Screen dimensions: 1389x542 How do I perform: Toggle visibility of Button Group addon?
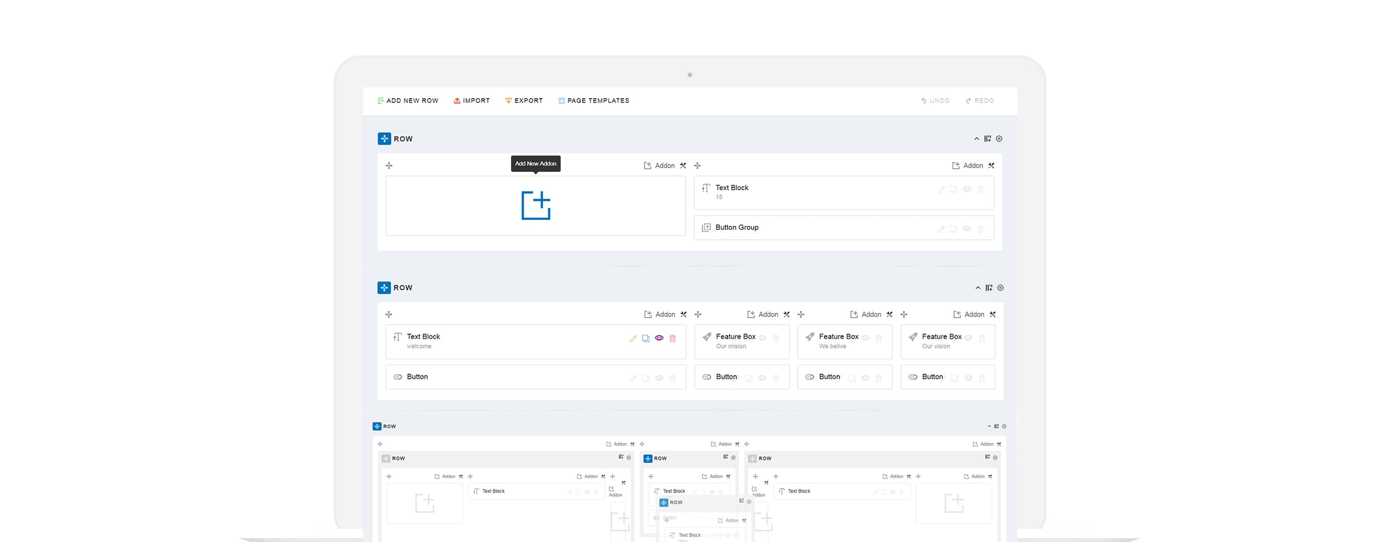pyautogui.click(x=967, y=229)
